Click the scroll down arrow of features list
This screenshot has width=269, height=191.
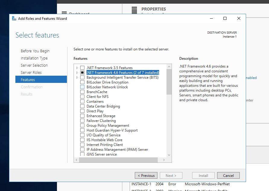click(169, 155)
